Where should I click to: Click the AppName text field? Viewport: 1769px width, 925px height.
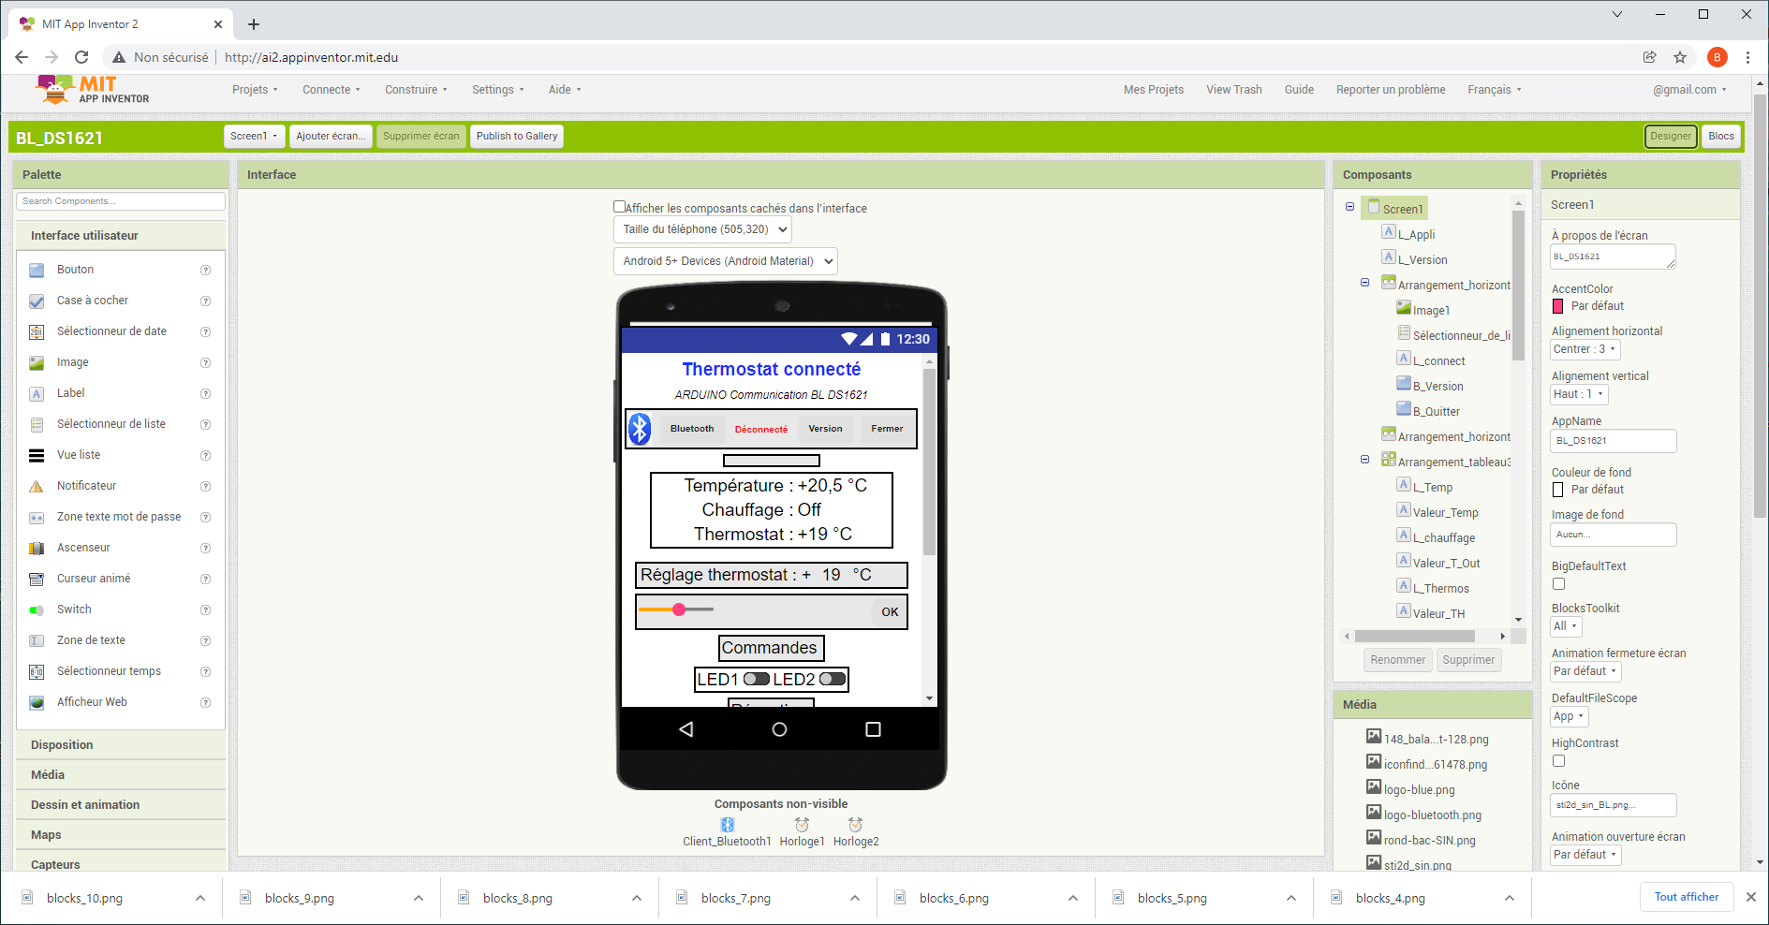pos(1614,441)
